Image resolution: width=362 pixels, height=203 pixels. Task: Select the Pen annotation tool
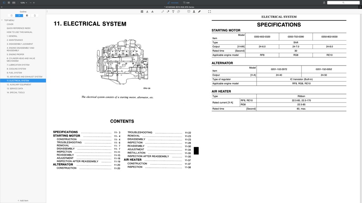(163, 11)
